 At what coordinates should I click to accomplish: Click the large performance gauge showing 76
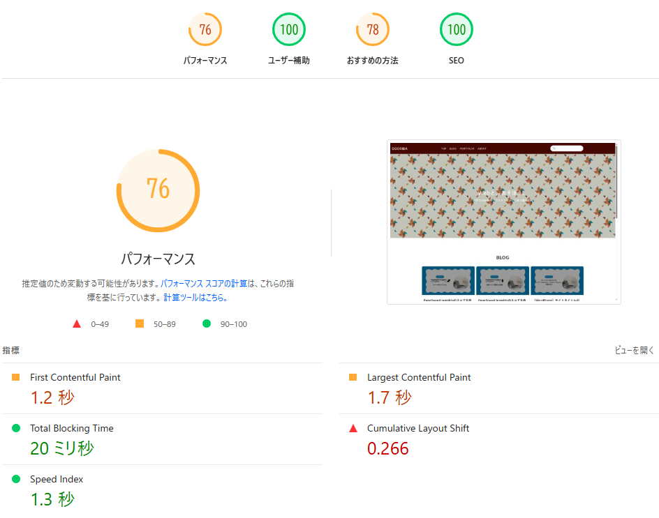[x=158, y=190]
